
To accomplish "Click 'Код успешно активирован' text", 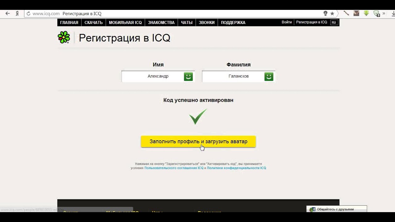I will [x=198, y=100].
